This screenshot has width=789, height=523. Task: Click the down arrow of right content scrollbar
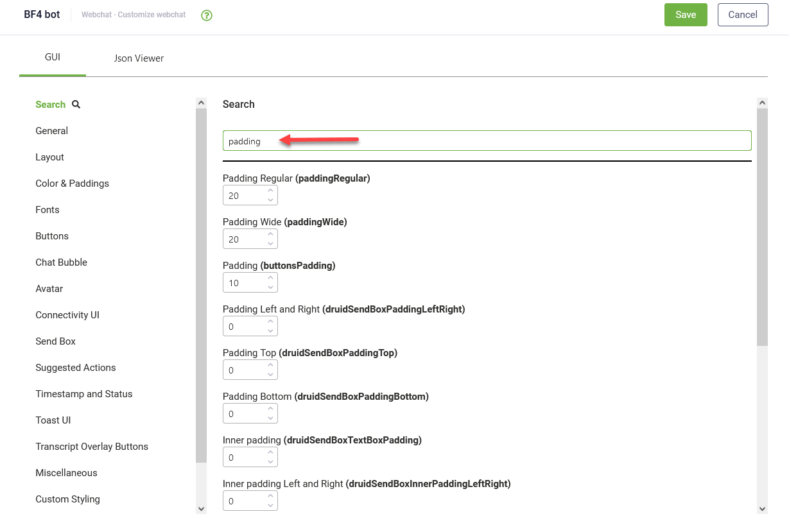point(762,508)
